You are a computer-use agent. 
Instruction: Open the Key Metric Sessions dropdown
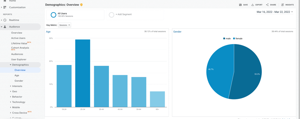tap(64, 25)
